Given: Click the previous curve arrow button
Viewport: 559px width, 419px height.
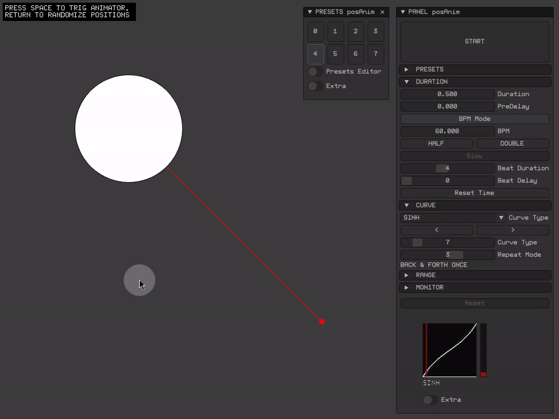Looking at the screenshot, I should pos(436,230).
